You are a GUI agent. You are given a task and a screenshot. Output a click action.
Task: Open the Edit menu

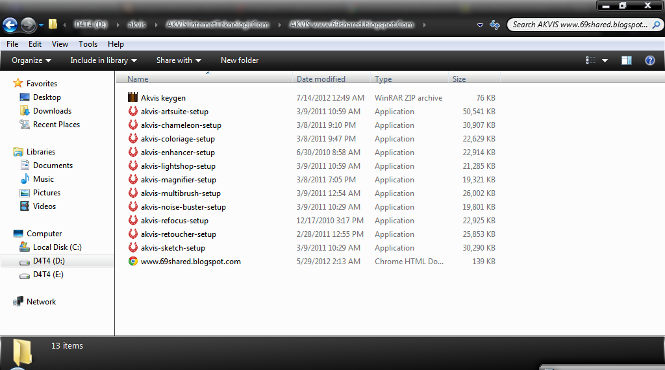tap(35, 44)
